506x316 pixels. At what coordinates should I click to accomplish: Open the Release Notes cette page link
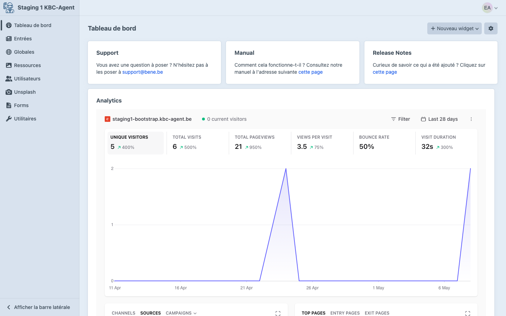pyautogui.click(x=385, y=72)
